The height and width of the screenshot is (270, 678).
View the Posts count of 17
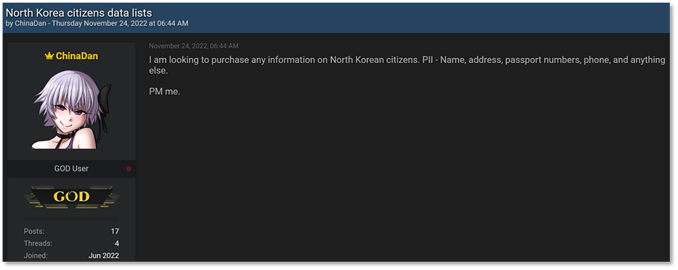(115, 231)
